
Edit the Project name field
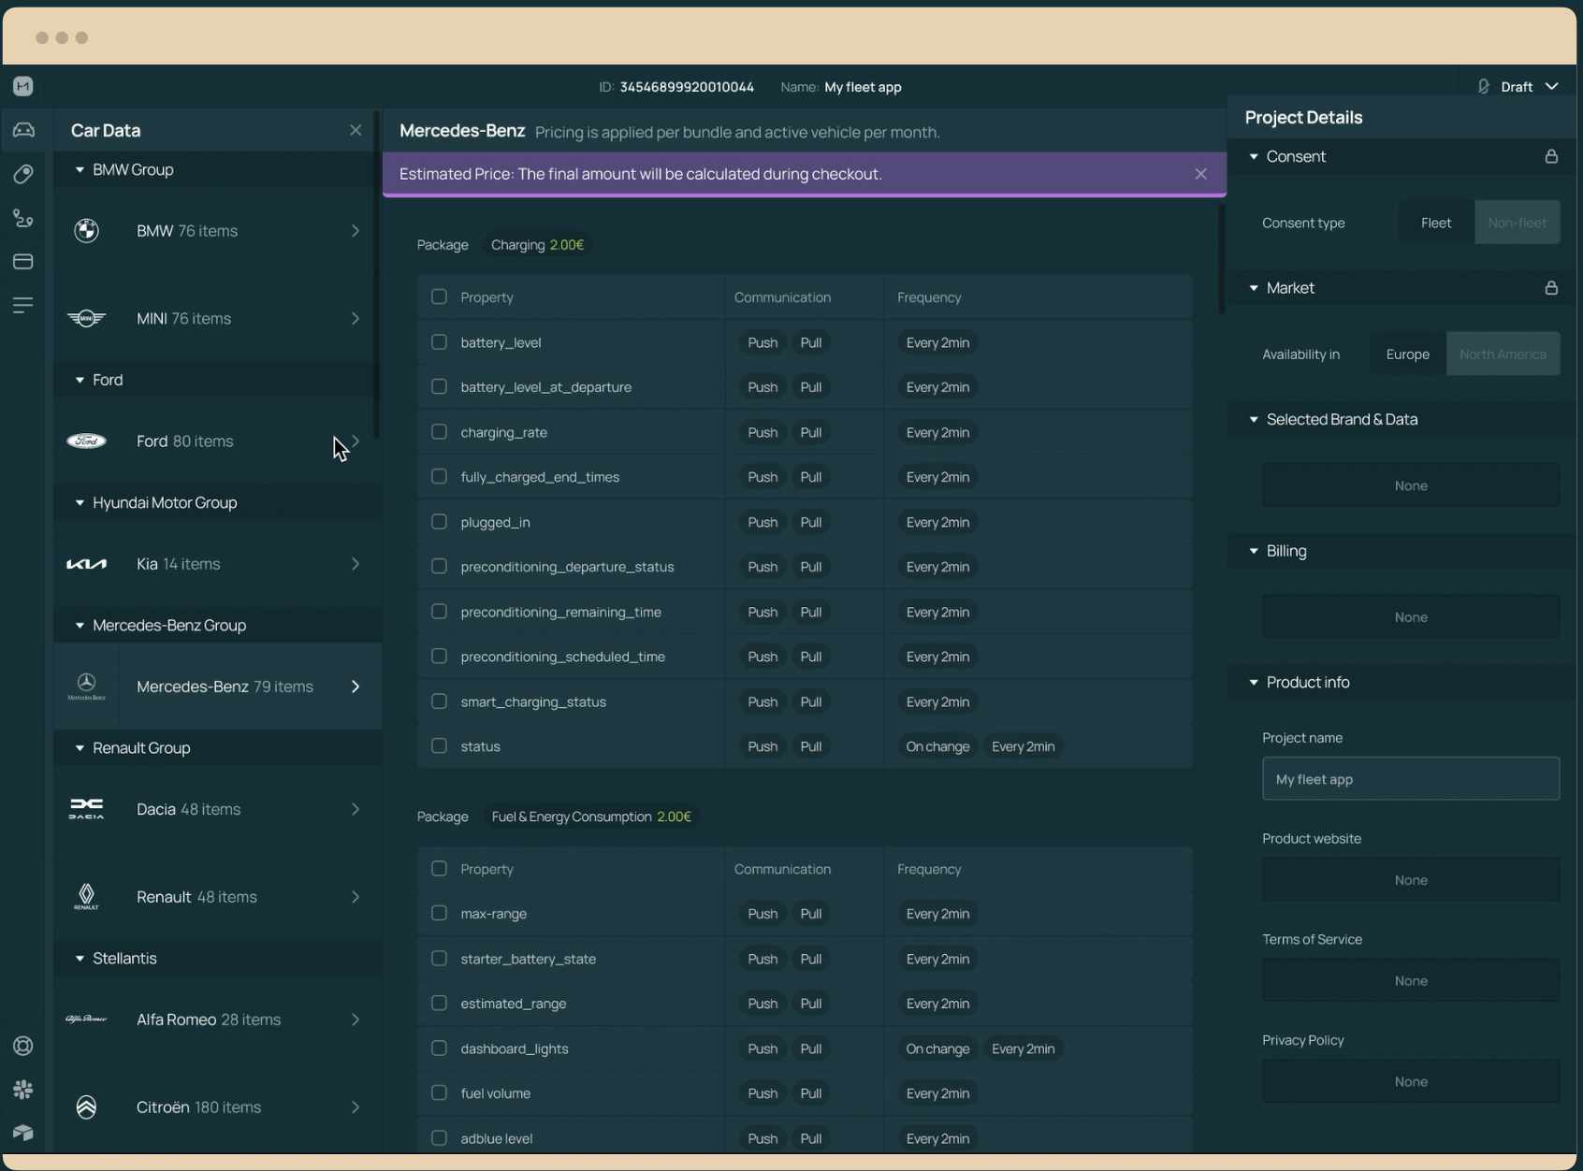1411,778
